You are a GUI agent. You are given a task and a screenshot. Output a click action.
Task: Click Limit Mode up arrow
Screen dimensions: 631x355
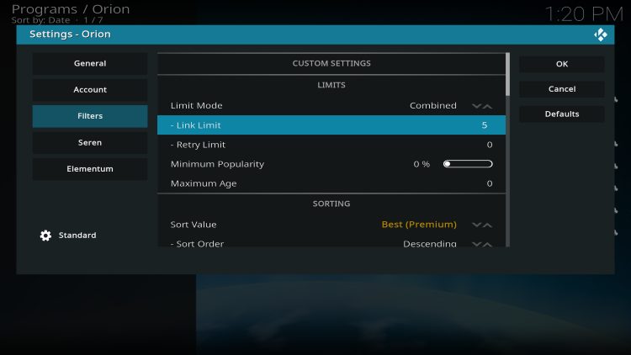tap(487, 106)
